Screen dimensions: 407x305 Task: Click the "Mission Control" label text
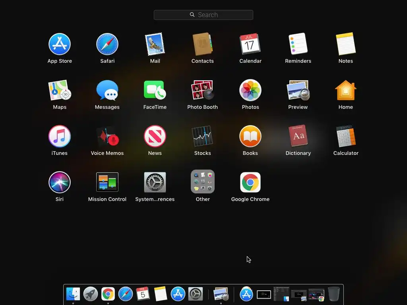pos(107,199)
